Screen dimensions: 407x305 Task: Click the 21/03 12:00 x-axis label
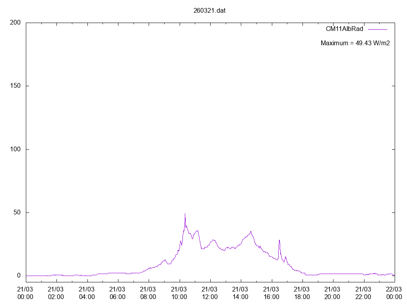tap(210, 293)
